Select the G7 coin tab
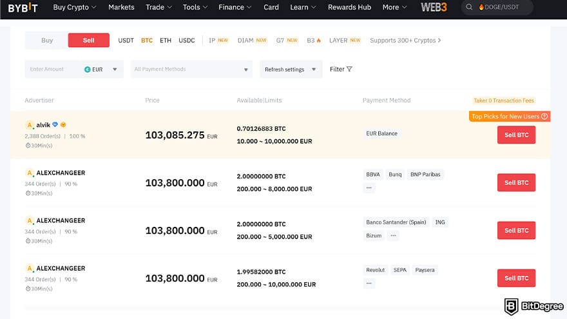The height and width of the screenshot is (319, 567). (287, 41)
